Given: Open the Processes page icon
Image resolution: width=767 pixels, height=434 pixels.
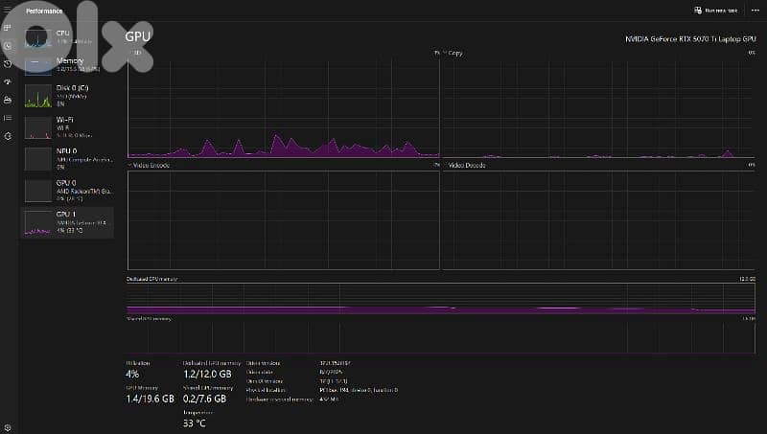Looking at the screenshot, I should point(9,28).
